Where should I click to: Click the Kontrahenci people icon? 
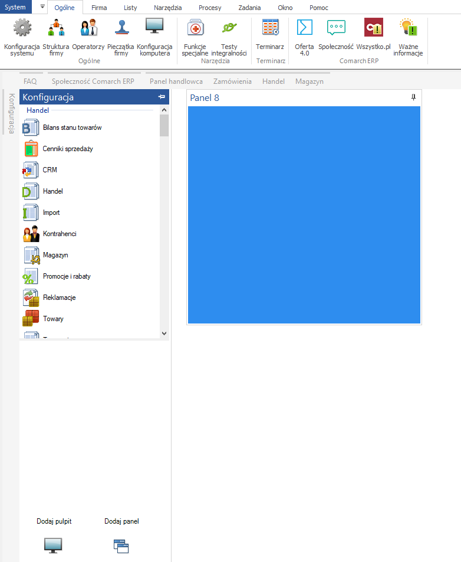31,234
